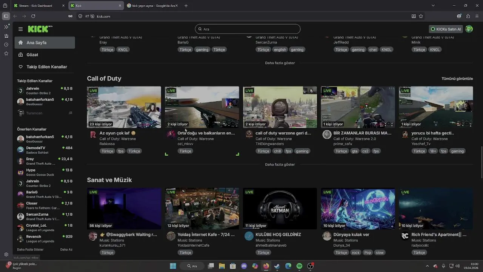Go back with the browser back arrow
The height and width of the screenshot is (272, 483).
coord(15,16)
